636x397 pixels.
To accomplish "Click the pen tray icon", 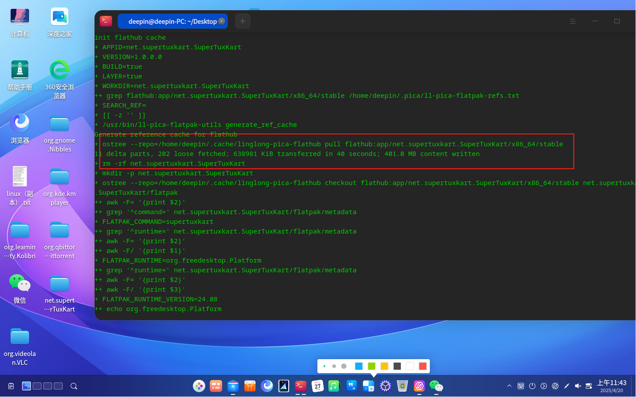I will point(567,386).
